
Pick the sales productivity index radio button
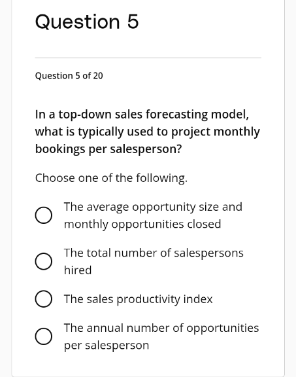(x=43, y=299)
